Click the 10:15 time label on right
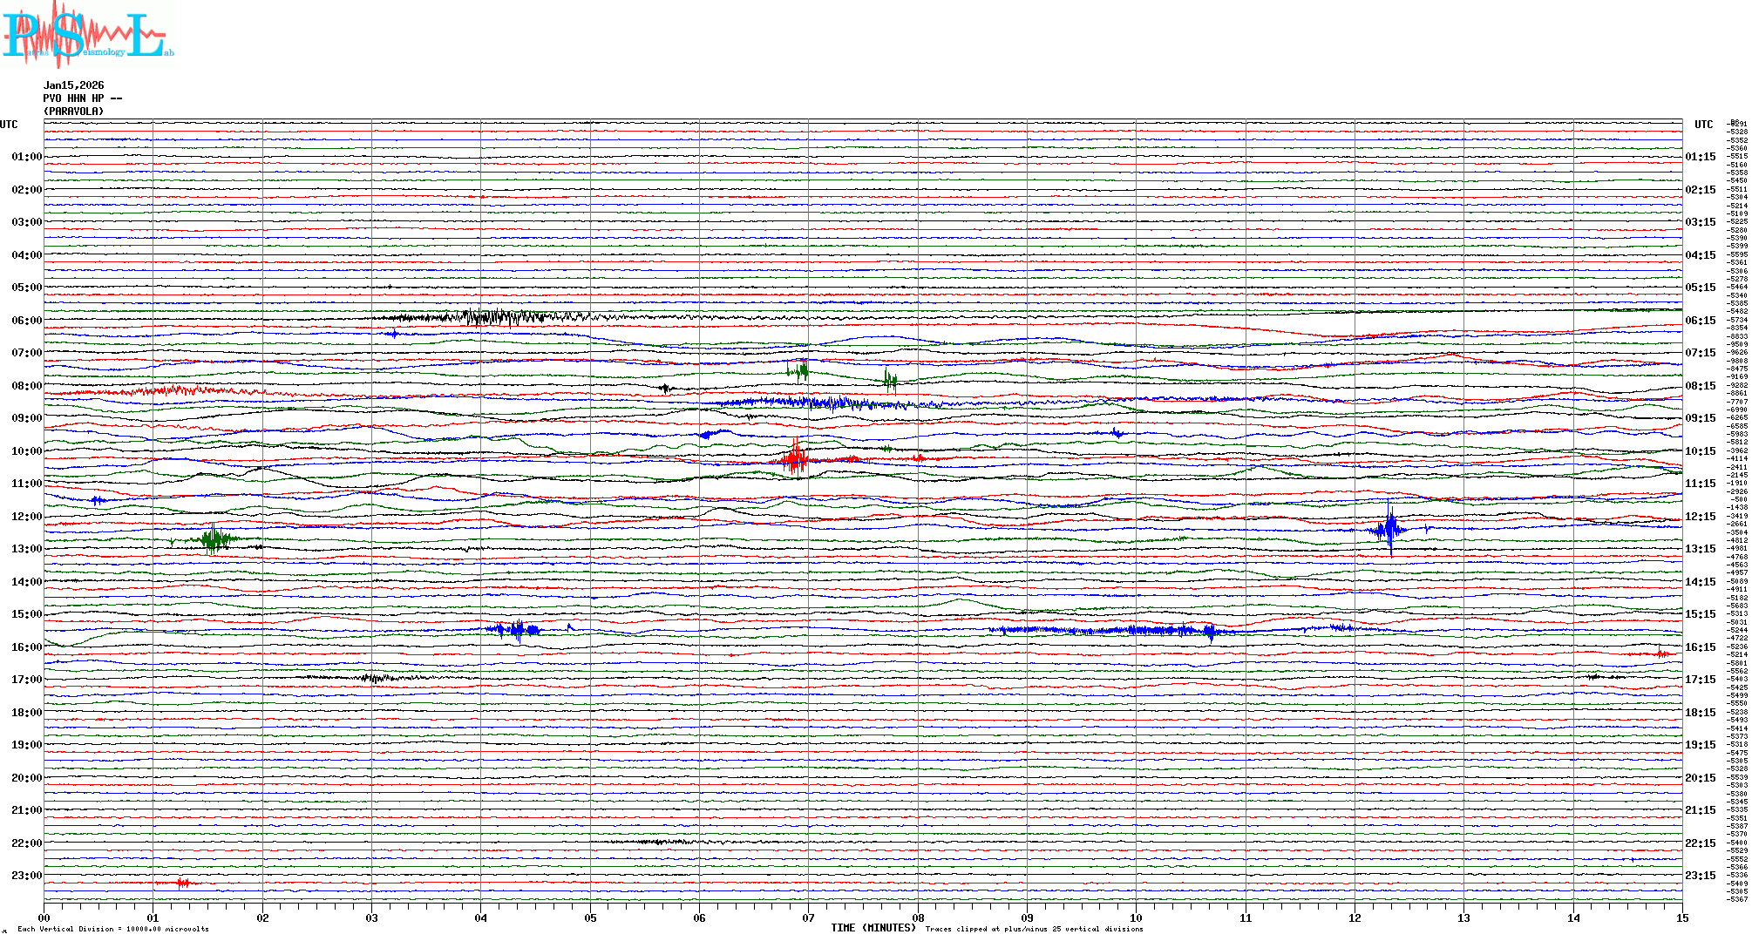Screen dimensions: 1752x941 tap(1700, 451)
